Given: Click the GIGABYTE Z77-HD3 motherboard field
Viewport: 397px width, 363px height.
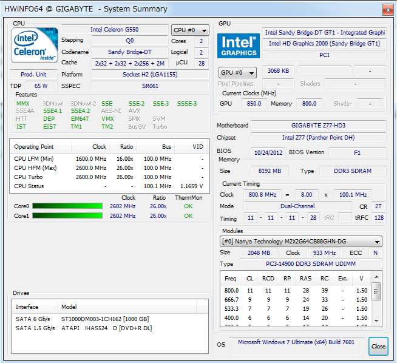Looking at the screenshot, I should [x=318, y=126].
